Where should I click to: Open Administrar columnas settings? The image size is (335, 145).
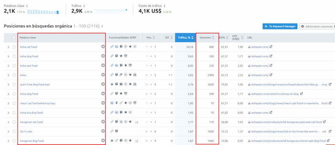click(x=317, y=26)
